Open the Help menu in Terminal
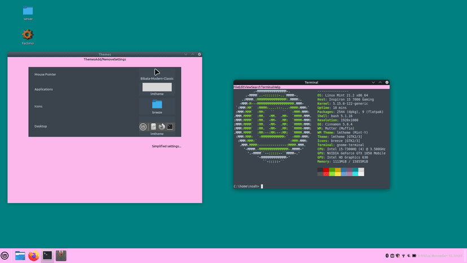 (277, 87)
